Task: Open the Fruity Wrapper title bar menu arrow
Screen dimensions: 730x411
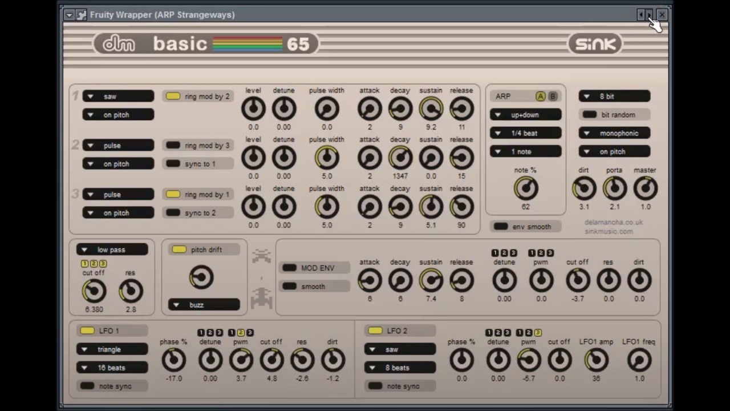Action: (x=69, y=15)
